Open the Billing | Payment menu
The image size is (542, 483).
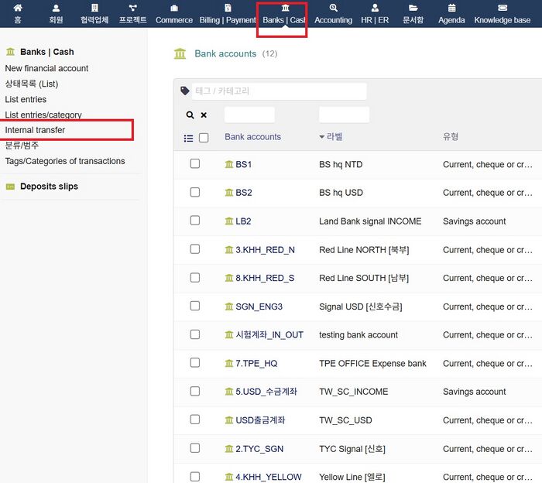[x=228, y=14]
